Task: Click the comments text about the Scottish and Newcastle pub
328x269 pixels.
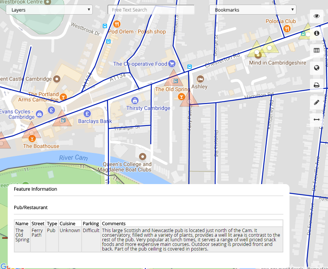Action: 191,239
